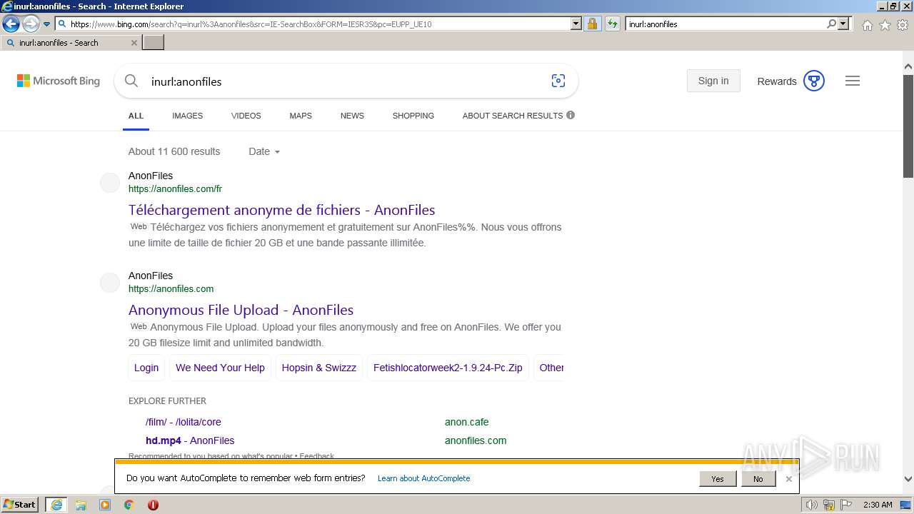Close the inurl:anonfiles tab
Screen dimensions: 914x514
(x=134, y=43)
